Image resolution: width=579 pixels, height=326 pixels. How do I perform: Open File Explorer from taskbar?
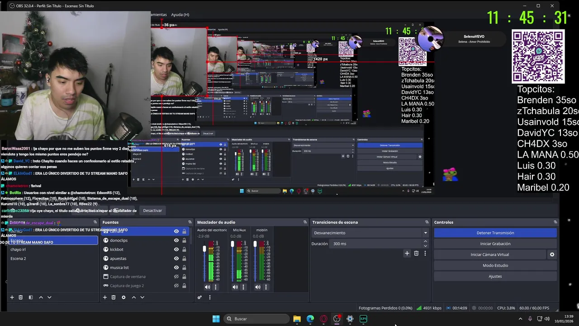pos(297,319)
